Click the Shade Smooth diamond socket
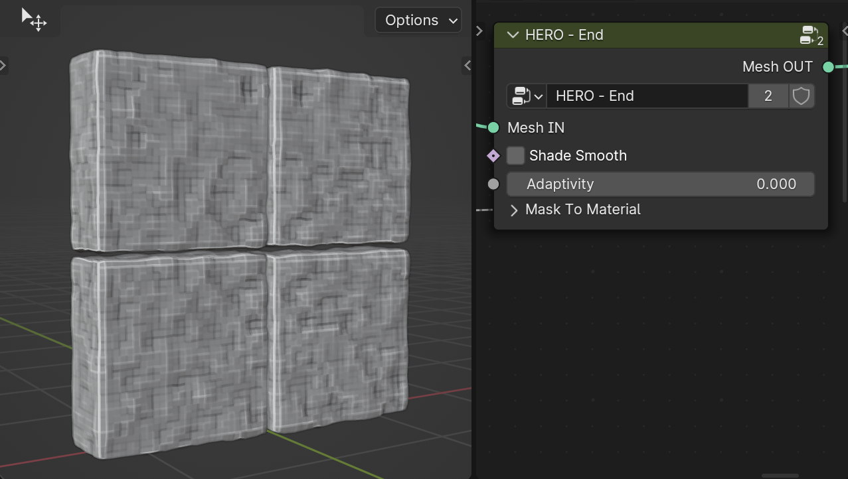This screenshot has height=479, width=848. (493, 156)
